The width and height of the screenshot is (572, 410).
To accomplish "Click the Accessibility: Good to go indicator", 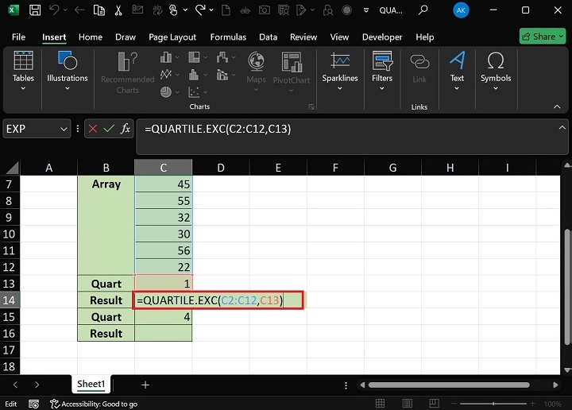I will click(x=94, y=404).
